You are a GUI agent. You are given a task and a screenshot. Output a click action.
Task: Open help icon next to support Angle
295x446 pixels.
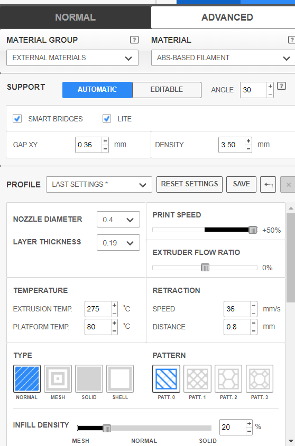point(281,86)
